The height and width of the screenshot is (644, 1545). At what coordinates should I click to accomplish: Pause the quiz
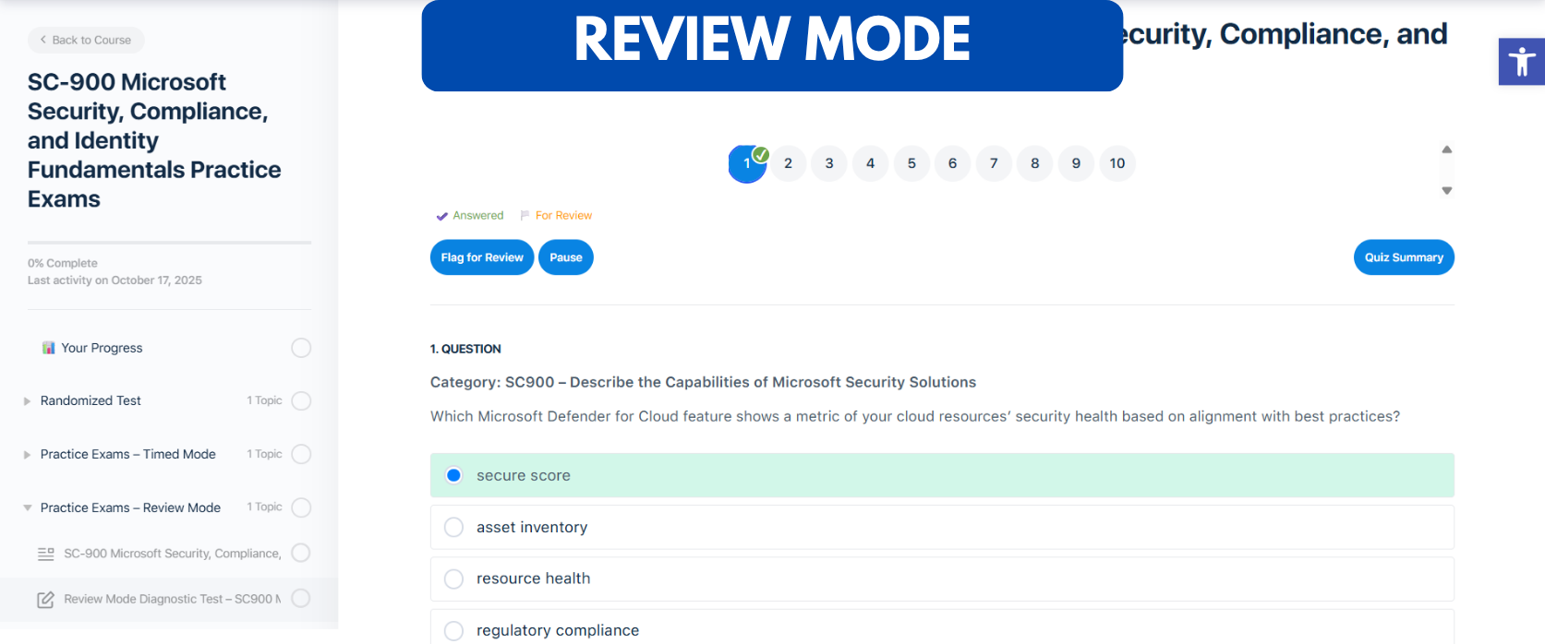point(565,257)
